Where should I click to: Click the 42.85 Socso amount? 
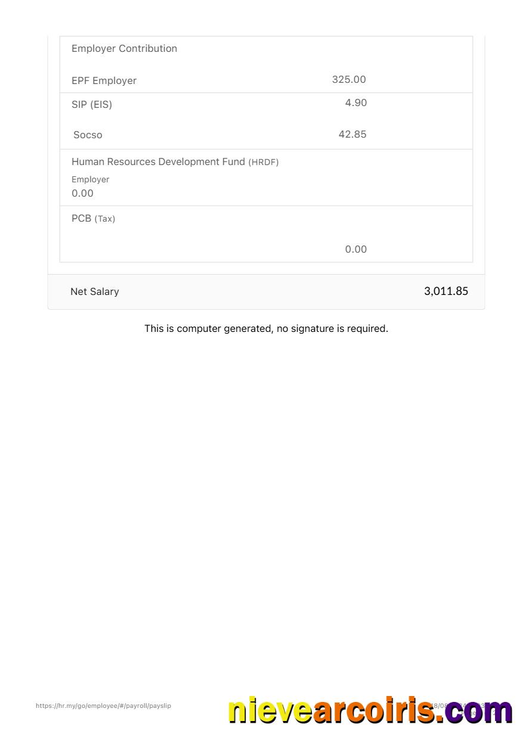point(352,135)
